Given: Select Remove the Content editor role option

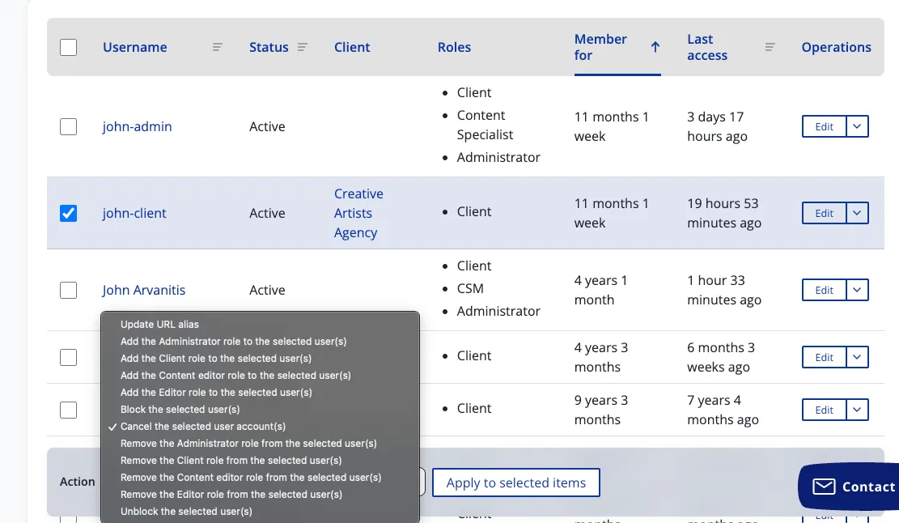Looking at the screenshot, I should [260, 477].
